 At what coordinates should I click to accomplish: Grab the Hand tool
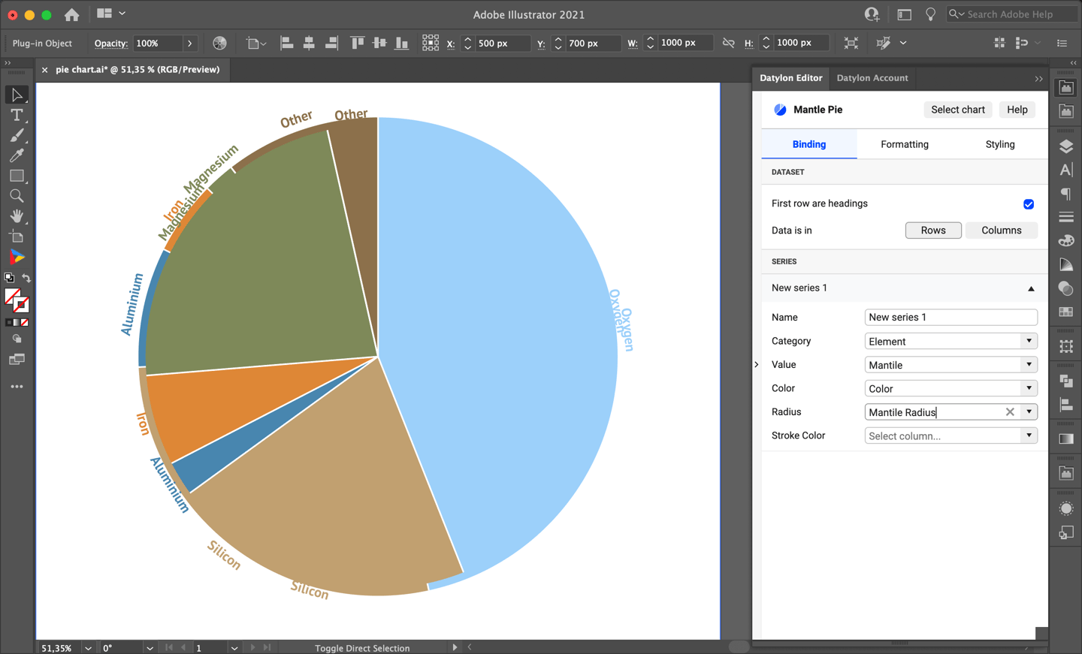[x=16, y=216]
